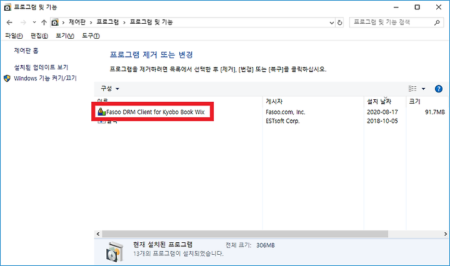Image resolution: width=450 pixels, height=266 pixels.
Task: Expand the address bar history dropdown
Action: click(332, 22)
